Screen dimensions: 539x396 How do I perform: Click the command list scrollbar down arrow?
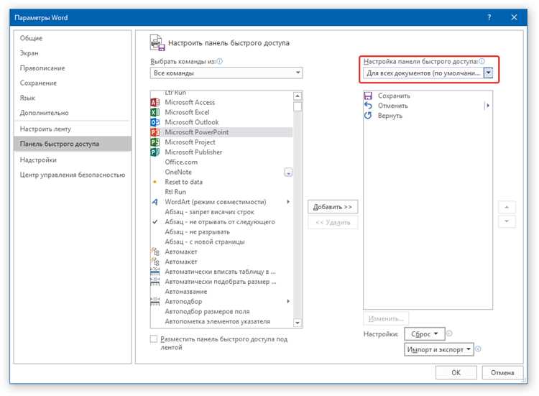[298, 323]
